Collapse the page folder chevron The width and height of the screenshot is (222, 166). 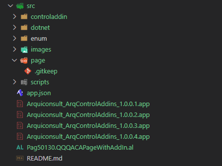coord(14,60)
